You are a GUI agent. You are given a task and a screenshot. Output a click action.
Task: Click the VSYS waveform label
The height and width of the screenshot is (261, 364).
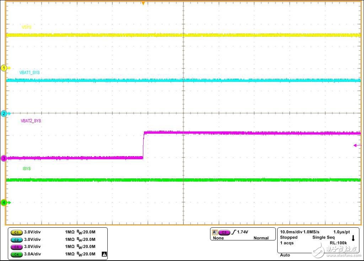(27, 27)
